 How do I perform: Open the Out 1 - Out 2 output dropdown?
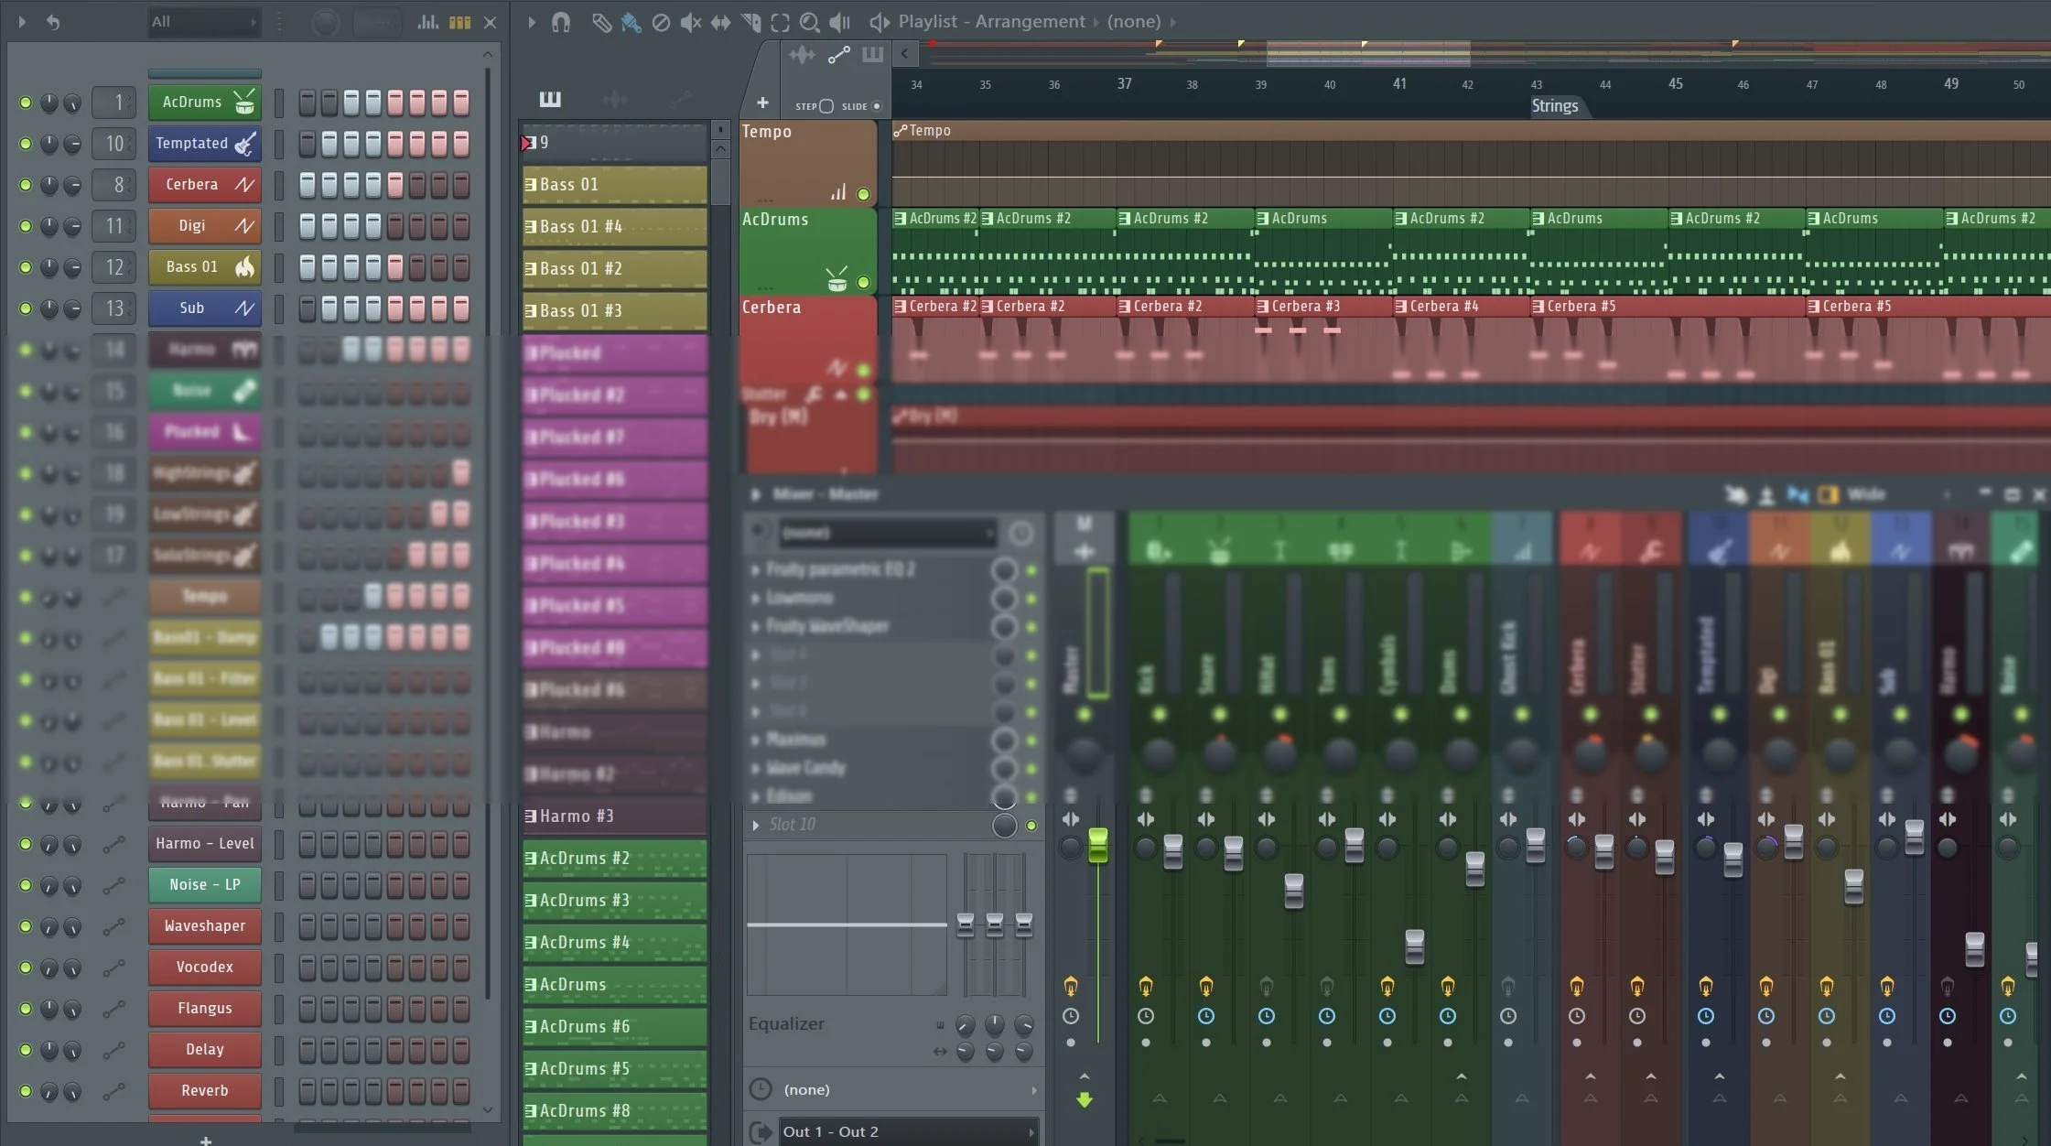point(909,1131)
